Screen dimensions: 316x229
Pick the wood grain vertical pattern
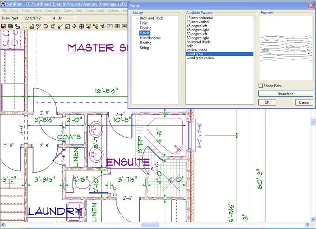point(200,58)
